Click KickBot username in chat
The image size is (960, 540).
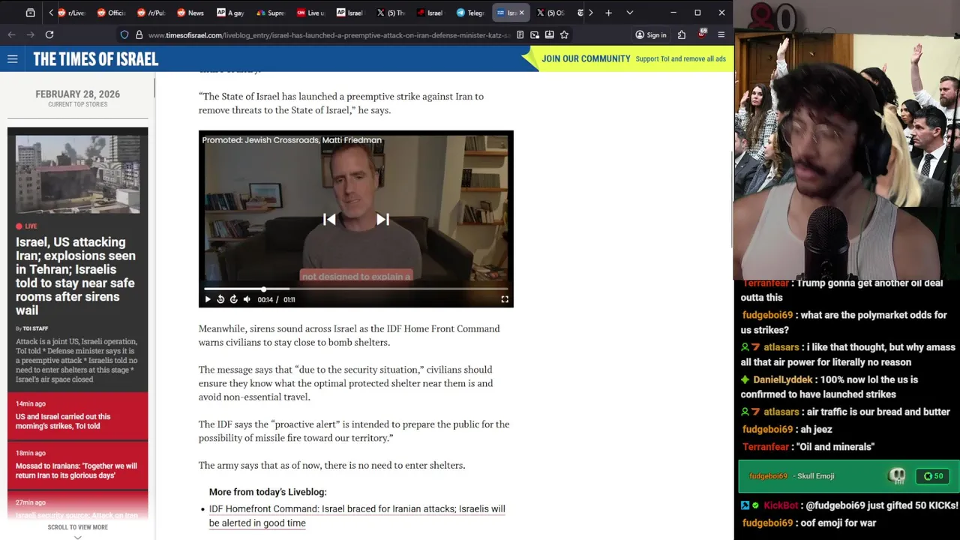tap(781, 505)
